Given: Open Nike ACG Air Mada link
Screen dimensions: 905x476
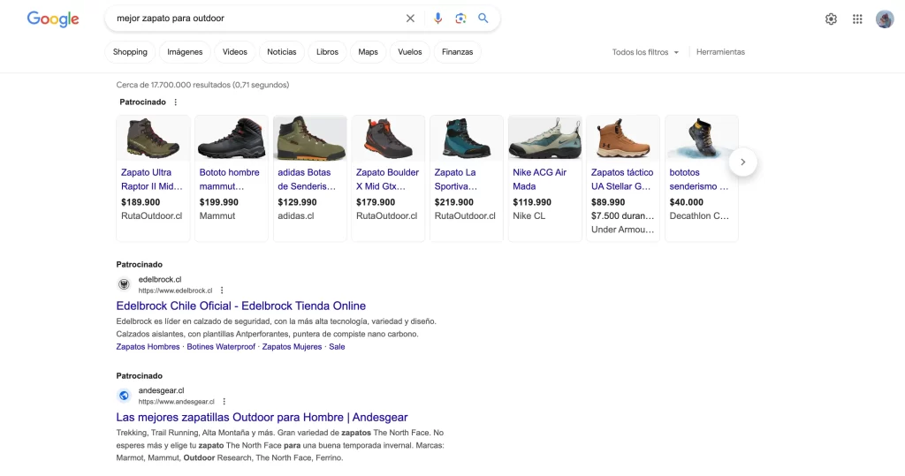Looking at the screenshot, I should [x=540, y=179].
